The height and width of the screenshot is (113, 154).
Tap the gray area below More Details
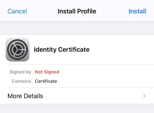coord(77,109)
